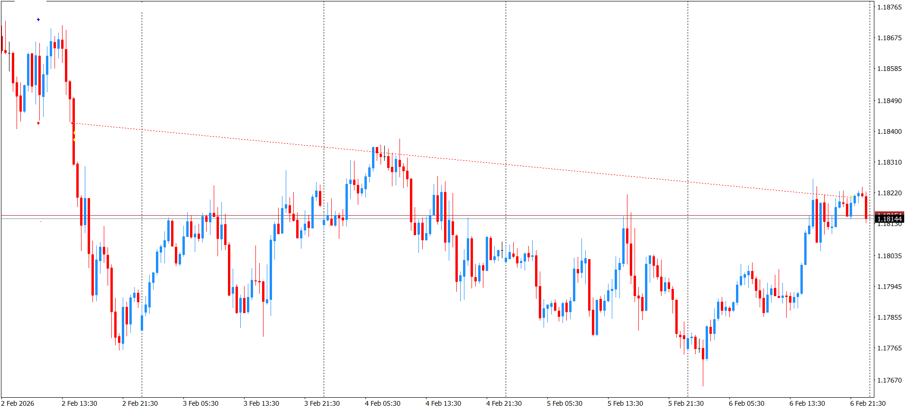Click the 1.17945 price axis label
908x410 pixels.
pyautogui.click(x=890, y=287)
